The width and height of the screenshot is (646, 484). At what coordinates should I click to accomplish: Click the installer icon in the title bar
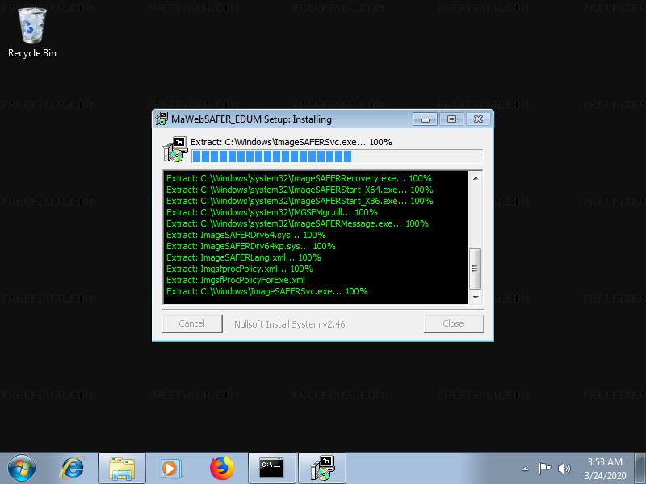tap(161, 119)
